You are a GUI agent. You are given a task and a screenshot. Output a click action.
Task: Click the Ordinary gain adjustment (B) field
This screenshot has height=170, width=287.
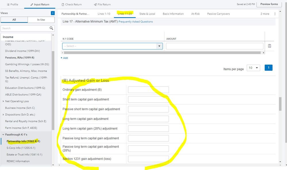[x=148, y=90]
